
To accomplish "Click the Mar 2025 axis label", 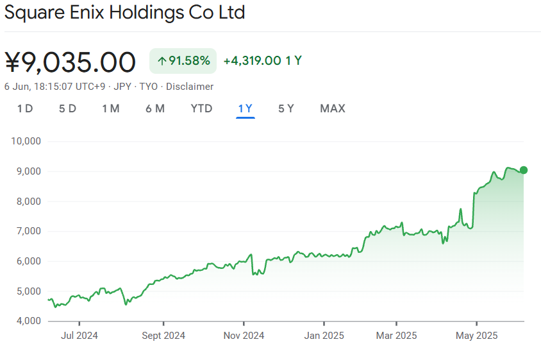I will (x=396, y=336).
